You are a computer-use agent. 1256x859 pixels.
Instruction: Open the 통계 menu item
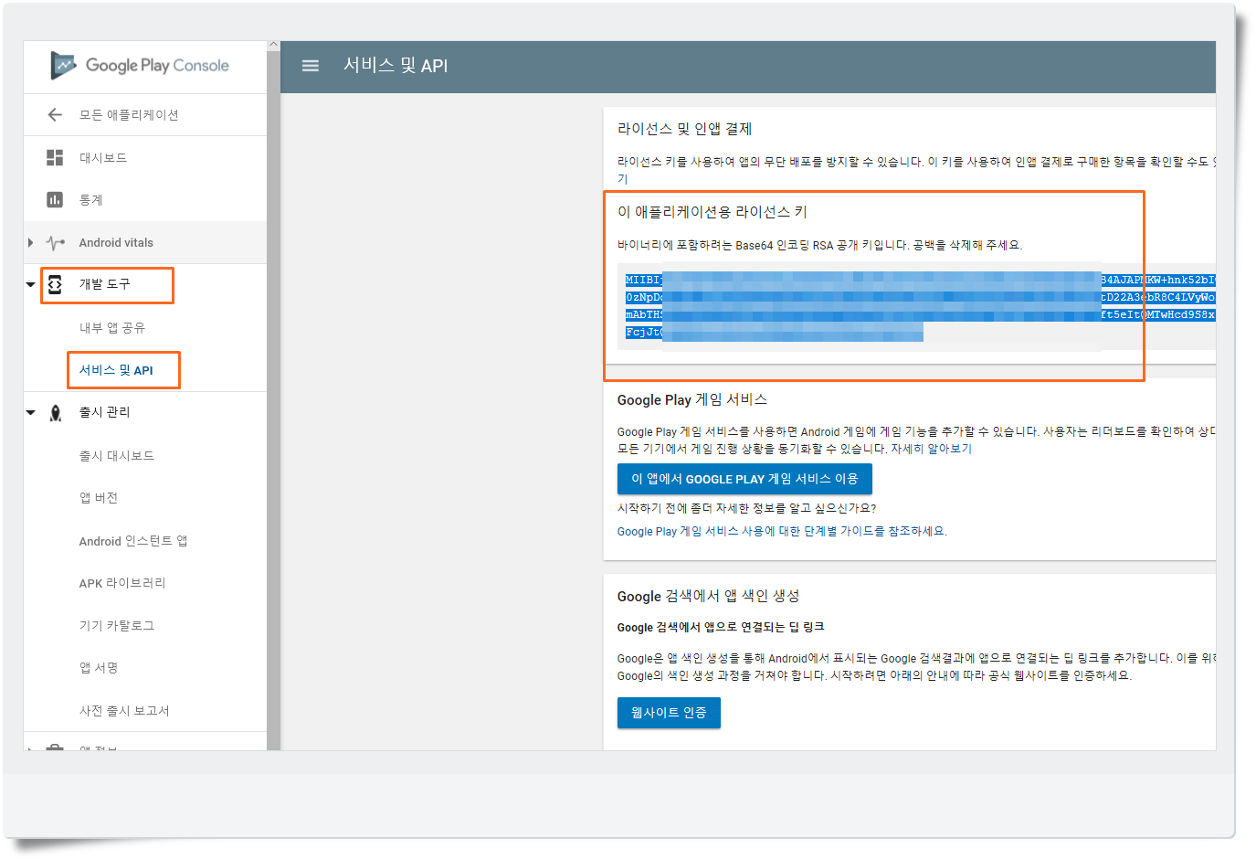click(x=91, y=200)
